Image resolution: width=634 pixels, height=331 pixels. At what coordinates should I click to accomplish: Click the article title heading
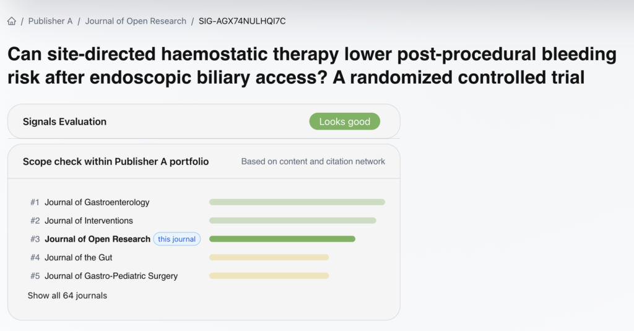tap(312, 66)
